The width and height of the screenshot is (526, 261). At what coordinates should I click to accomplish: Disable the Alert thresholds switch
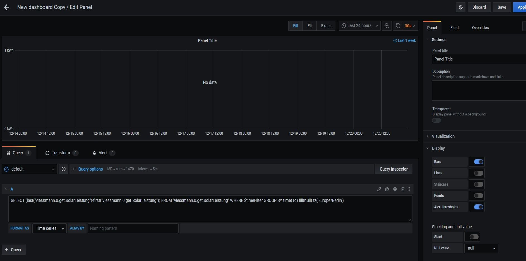click(x=478, y=207)
